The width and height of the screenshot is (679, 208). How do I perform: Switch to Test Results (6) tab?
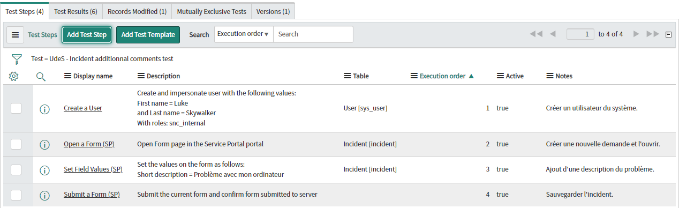(x=76, y=11)
